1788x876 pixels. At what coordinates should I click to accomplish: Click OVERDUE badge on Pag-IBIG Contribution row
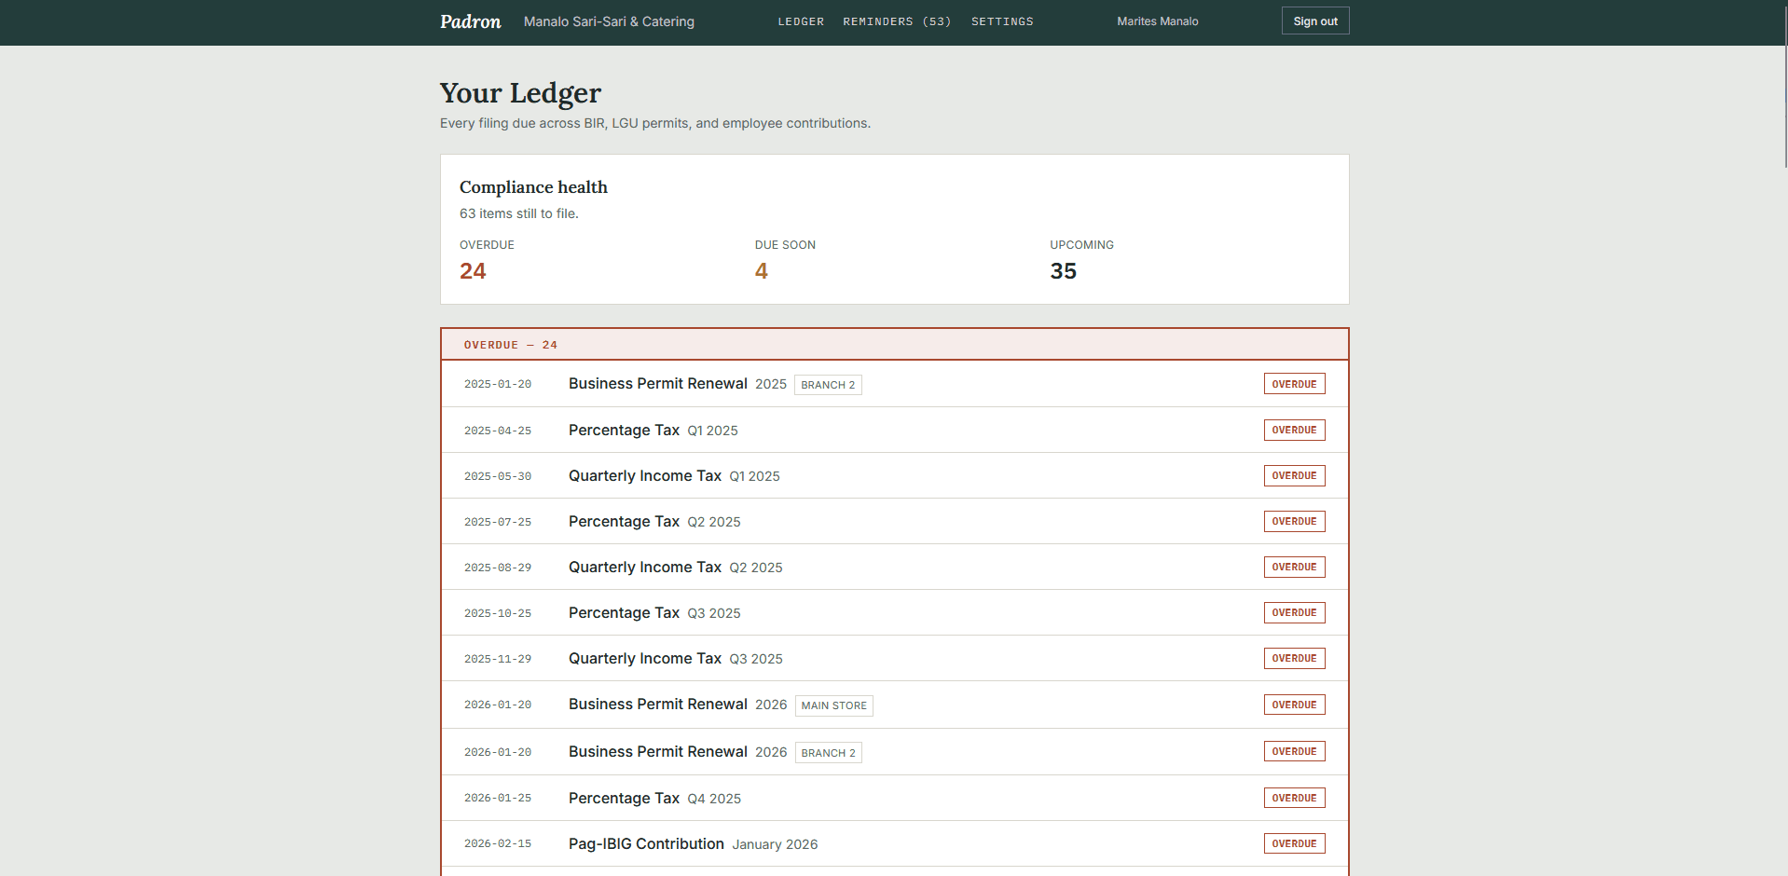(1294, 843)
